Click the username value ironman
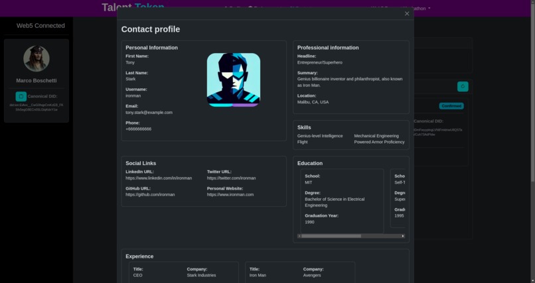 coord(133,95)
